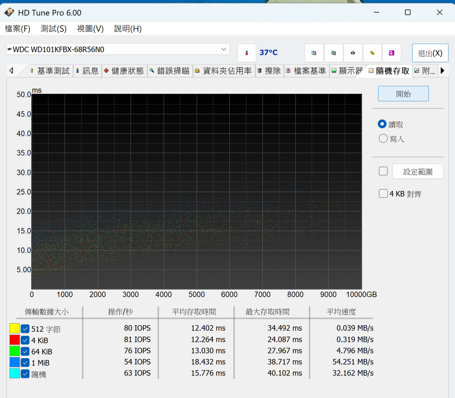Switch to the truncated 附... tab
The height and width of the screenshot is (398, 455).
point(424,71)
